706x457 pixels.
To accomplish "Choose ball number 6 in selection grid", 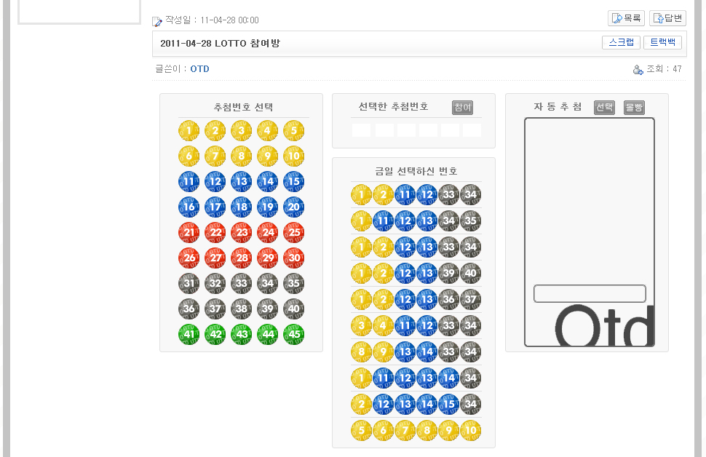I will point(189,156).
